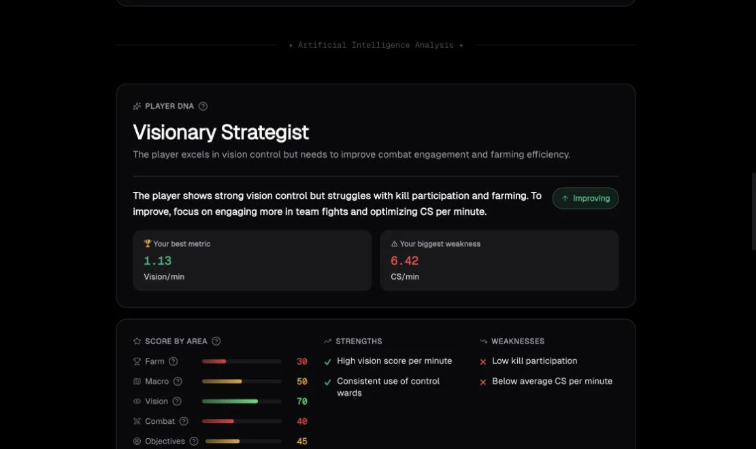This screenshot has width=756, height=449.
Task: Click the Player DNA sparkle icon
Action: (x=137, y=106)
